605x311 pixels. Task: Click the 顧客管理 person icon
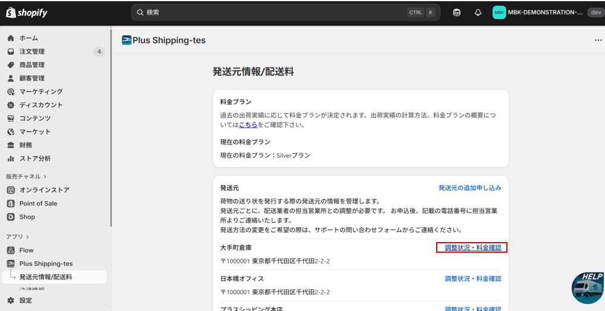11,78
